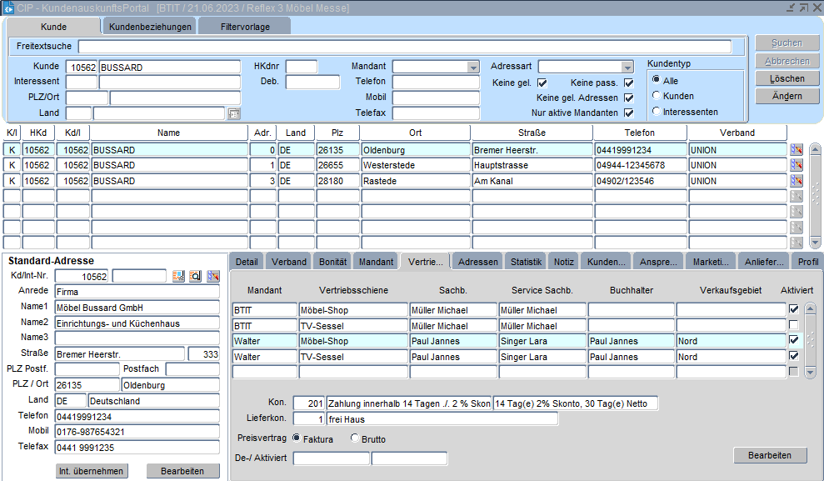Open the Bonität tab
The image size is (824, 481).
coord(333,262)
